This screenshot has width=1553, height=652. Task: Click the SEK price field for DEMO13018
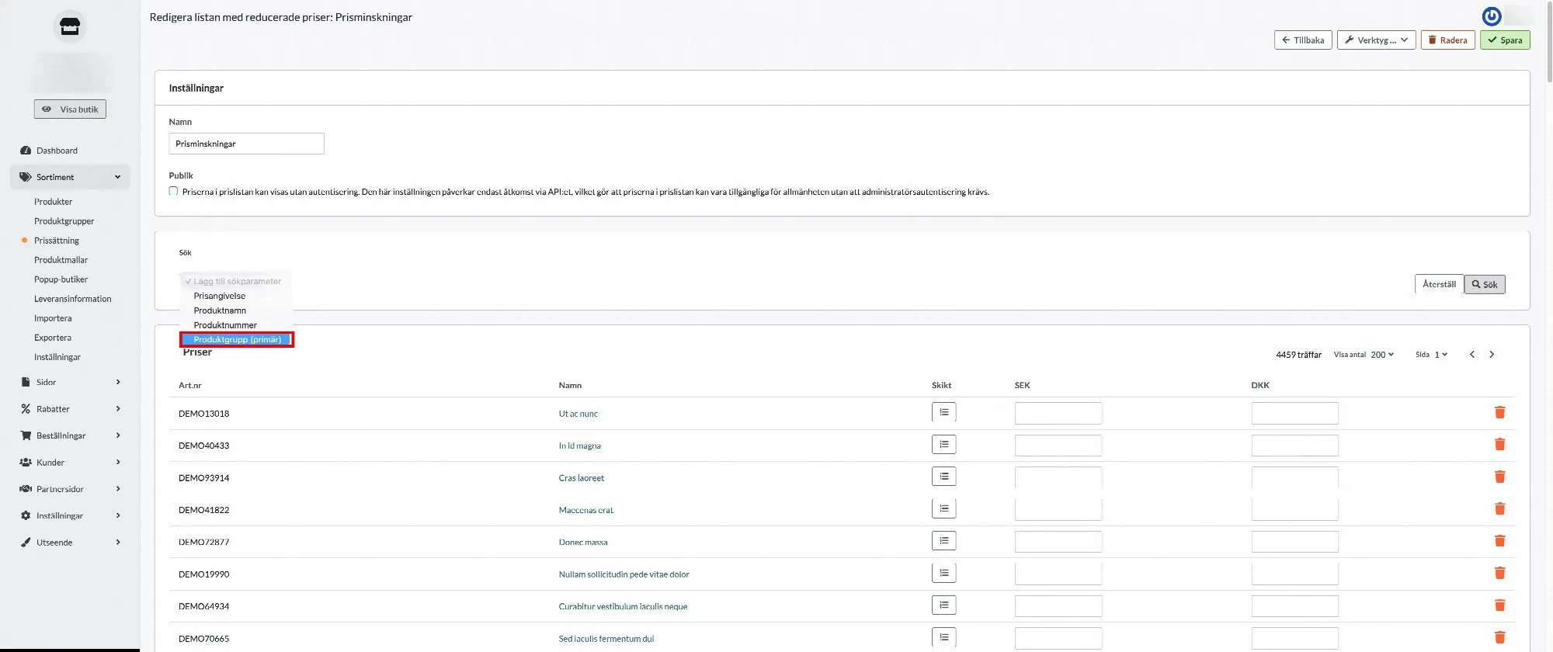[x=1058, y=413]
